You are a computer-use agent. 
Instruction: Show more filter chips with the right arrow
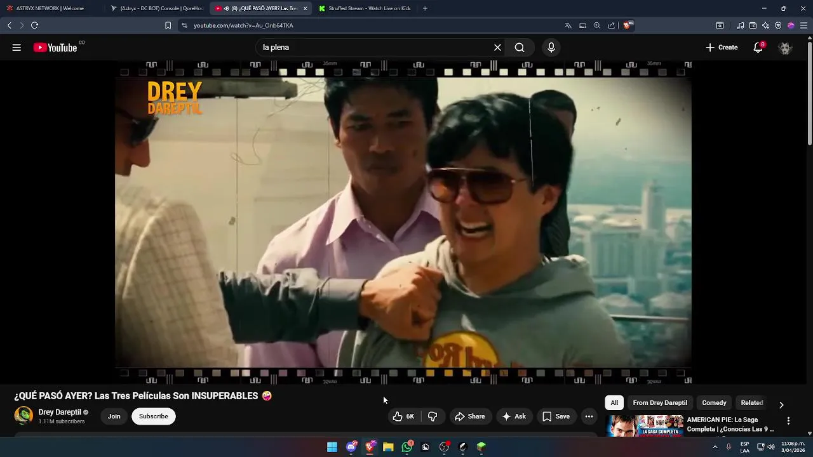[x=781, y=404]
